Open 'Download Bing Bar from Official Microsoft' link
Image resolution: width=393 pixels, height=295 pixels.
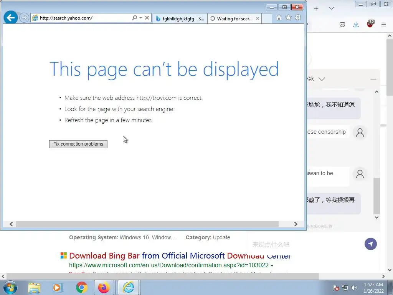tap(180, 255)
